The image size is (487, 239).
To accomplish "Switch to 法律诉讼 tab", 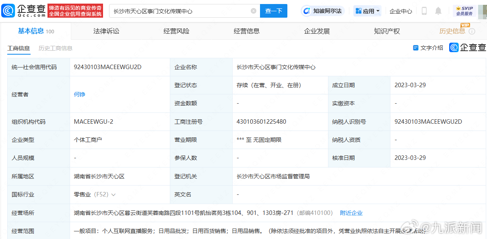I will tap(106, 31).
